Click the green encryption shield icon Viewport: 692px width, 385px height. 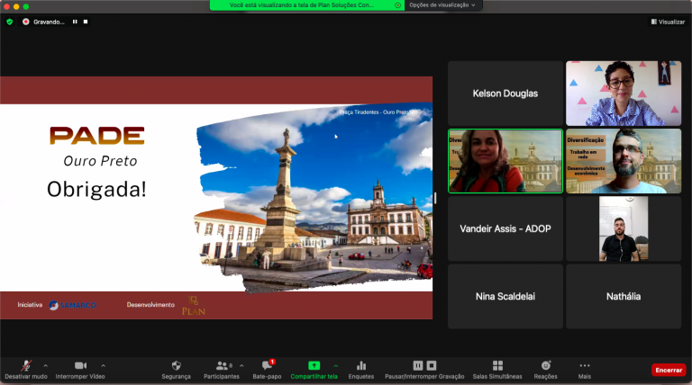click(x=10, y=22)
